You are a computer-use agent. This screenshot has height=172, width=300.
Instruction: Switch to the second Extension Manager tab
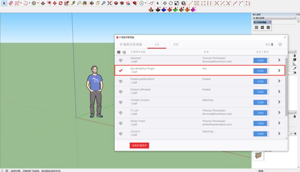176,45
